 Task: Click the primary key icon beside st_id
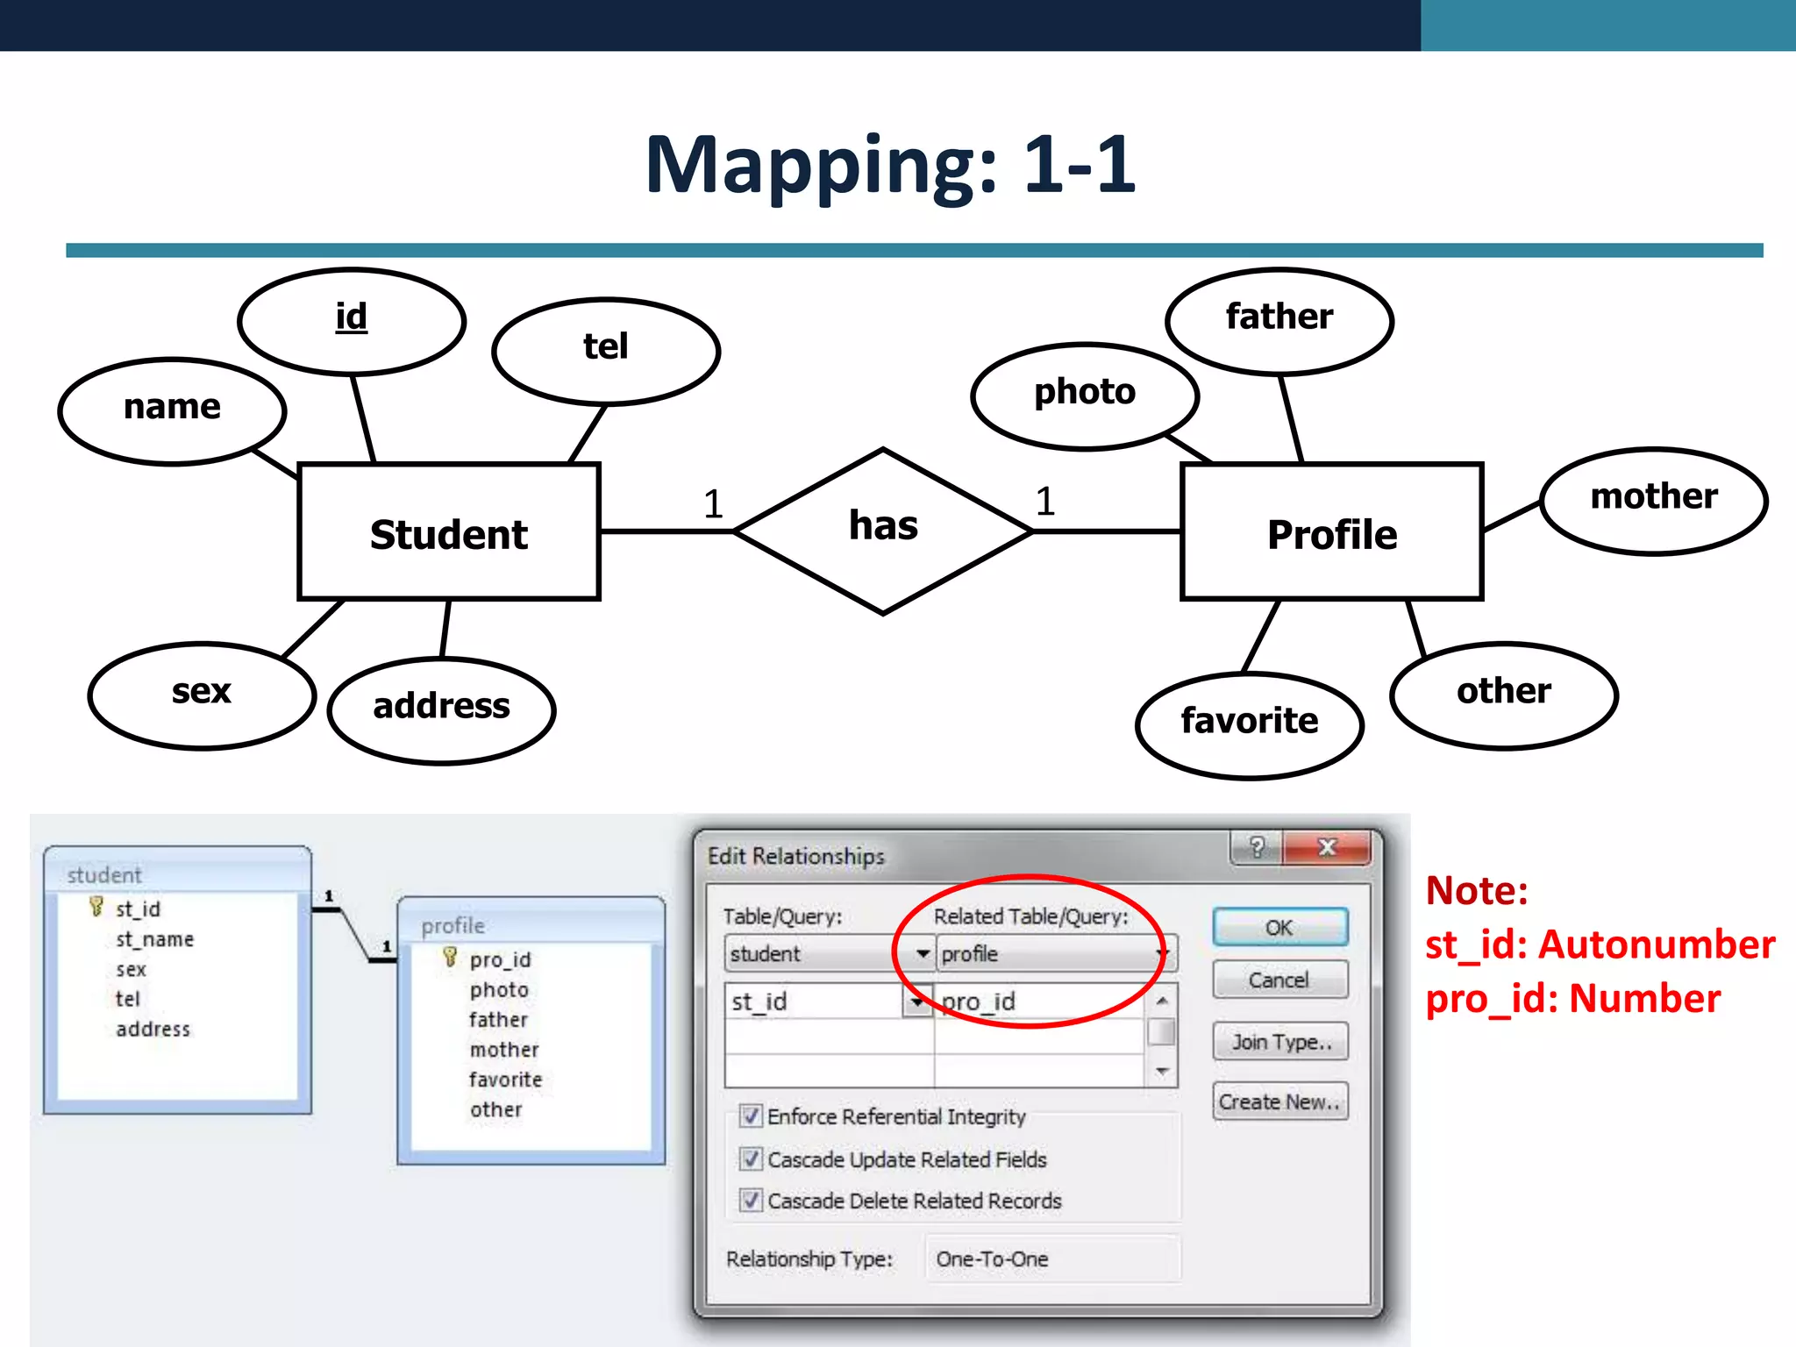point(96,907)
